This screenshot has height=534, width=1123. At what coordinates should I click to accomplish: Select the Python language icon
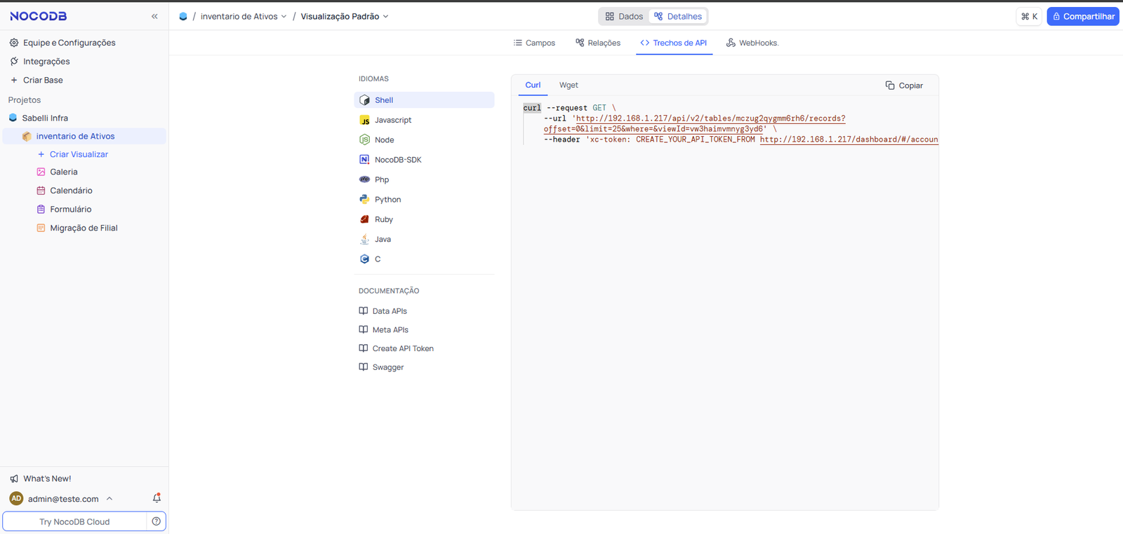[364, 200]
